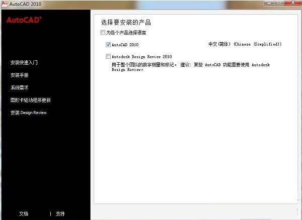Open the 支持 support link
The image size is (302, 220).
tap(60, 213)
